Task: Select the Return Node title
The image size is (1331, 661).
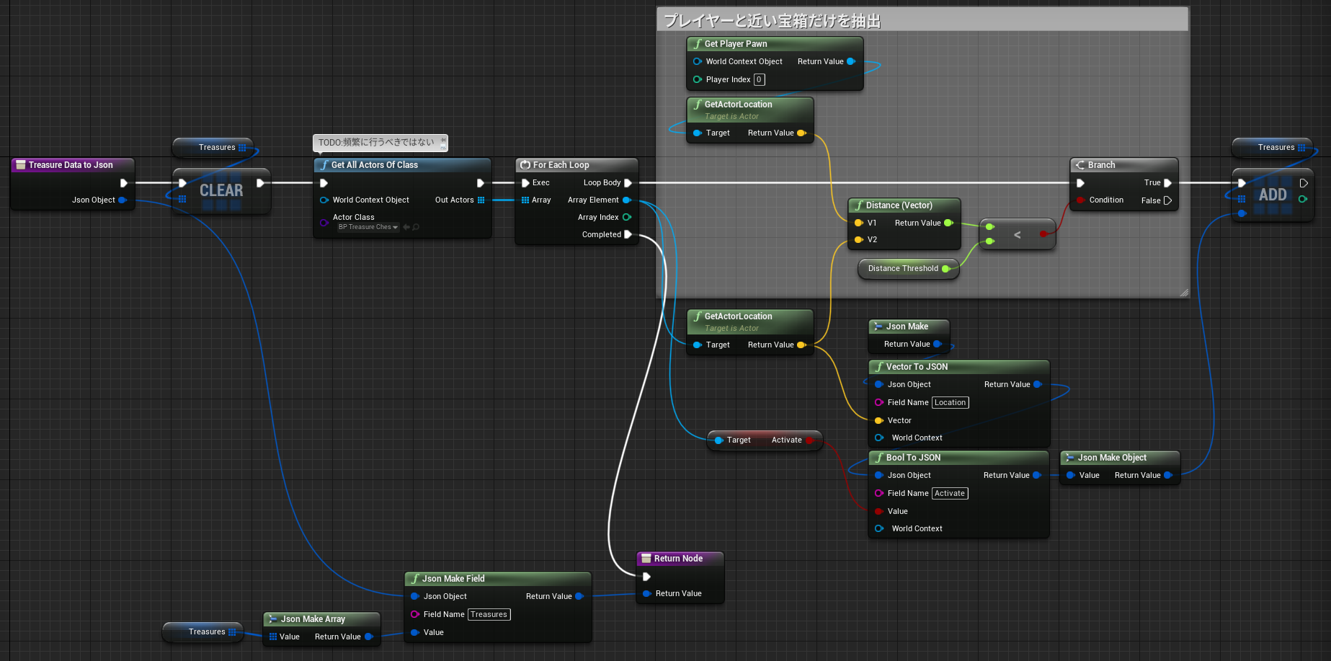Action: click(x=678, y=559)
